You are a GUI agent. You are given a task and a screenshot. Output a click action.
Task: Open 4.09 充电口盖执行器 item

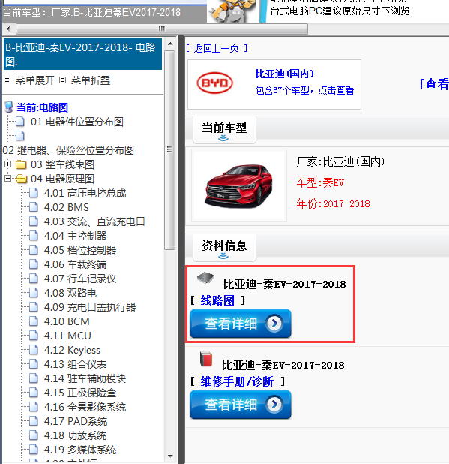point(90,307)
